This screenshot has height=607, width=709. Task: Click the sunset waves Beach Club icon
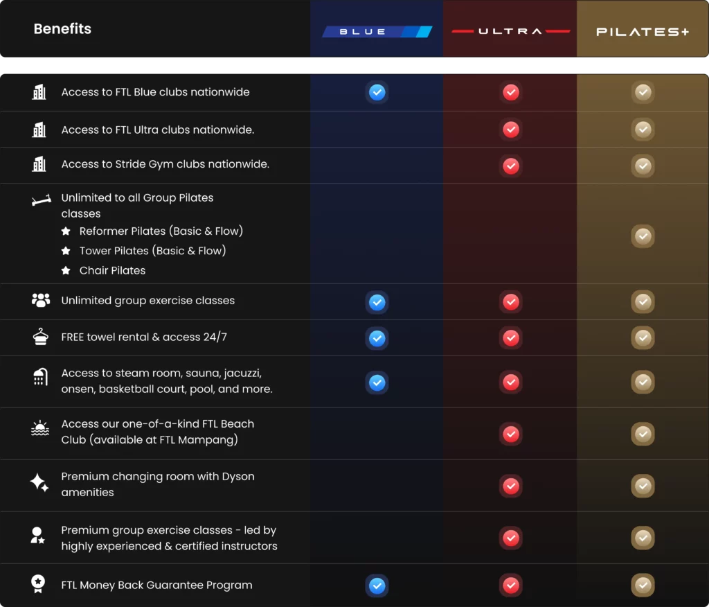coord(40,429)
